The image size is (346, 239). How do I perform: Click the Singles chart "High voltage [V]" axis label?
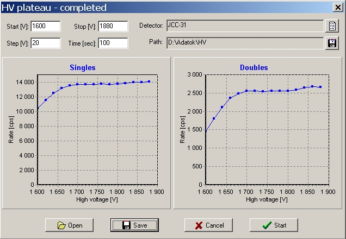point(98,200)
